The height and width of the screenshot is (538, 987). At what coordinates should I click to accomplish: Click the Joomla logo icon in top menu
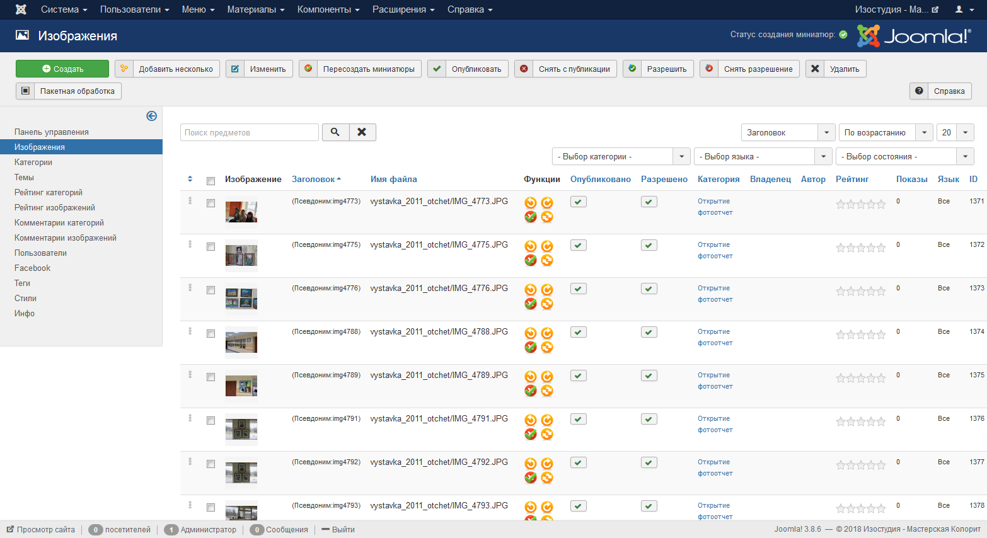21,9
